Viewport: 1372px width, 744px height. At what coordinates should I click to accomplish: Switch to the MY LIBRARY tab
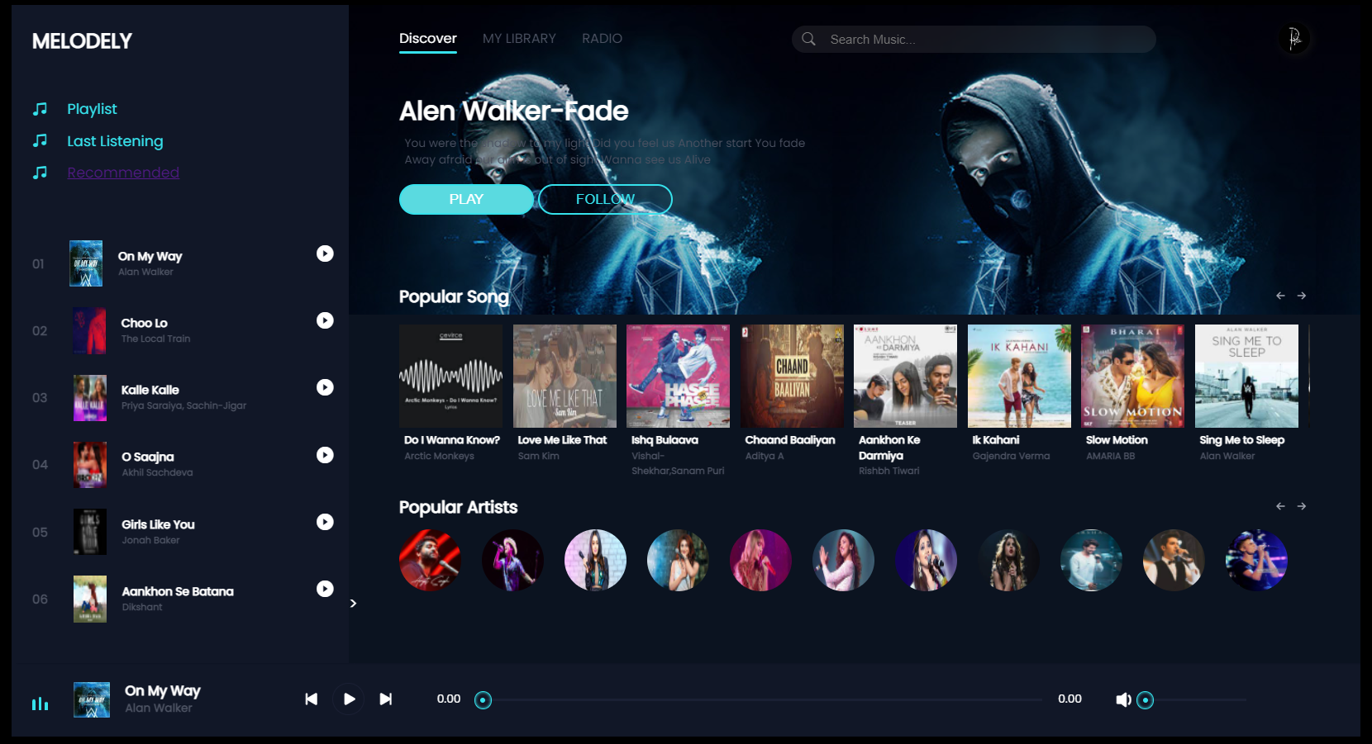point(519,38)
